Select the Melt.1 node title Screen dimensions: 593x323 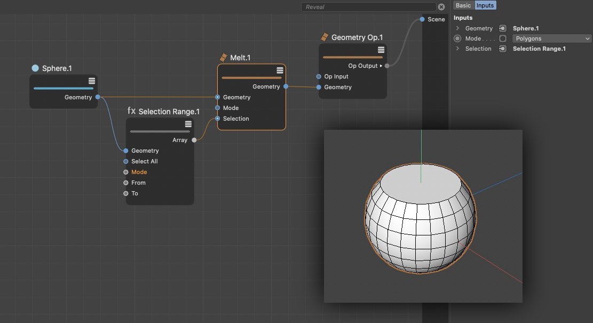240,58
